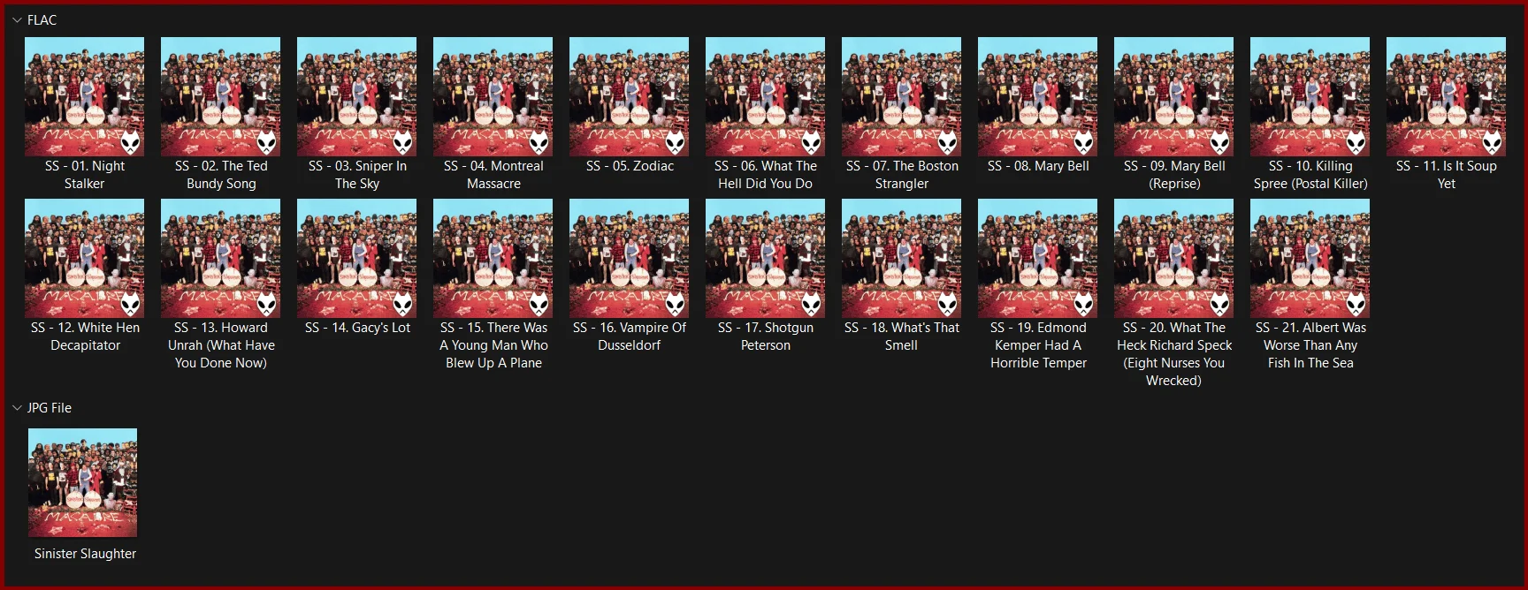Select the 'SS - 18. What's That Smell' thumbnail
This screenshot has height=590, width=1528.
click(902, 258)
